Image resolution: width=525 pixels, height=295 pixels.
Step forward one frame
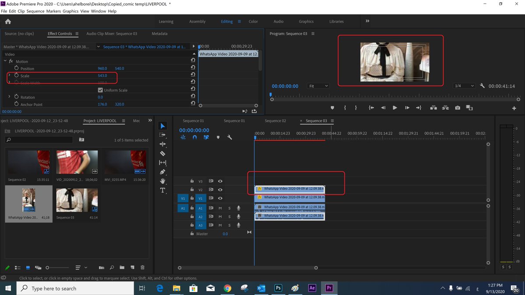pos(407,108)
